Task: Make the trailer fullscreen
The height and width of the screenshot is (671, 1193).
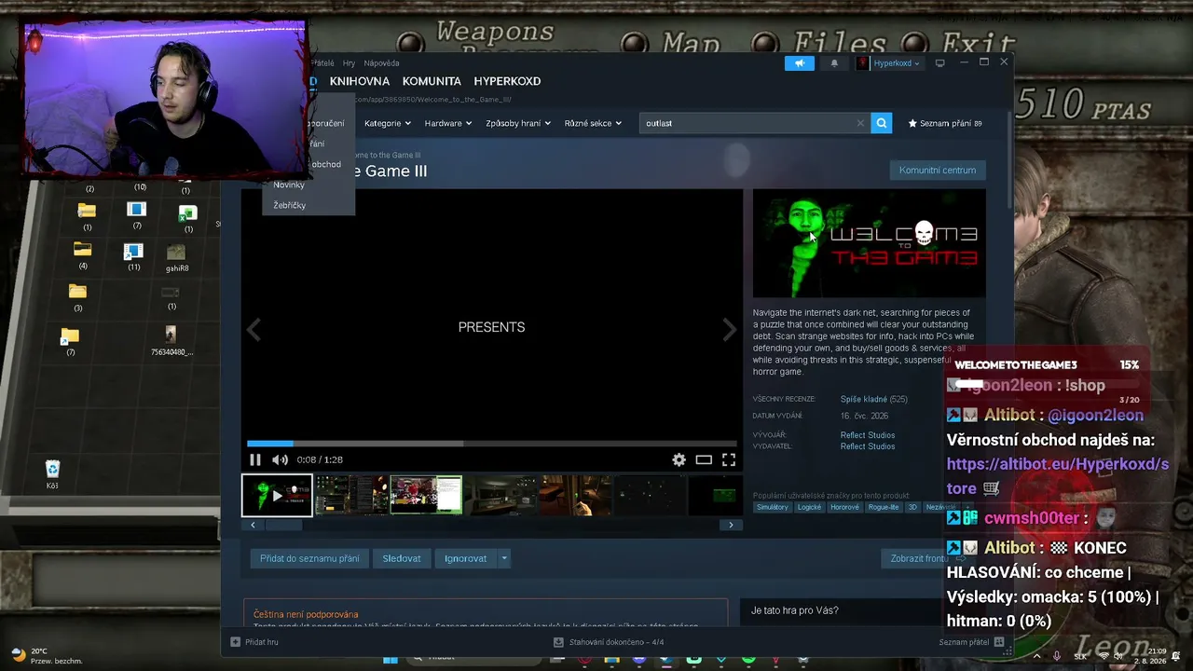Action: point(729,459)
